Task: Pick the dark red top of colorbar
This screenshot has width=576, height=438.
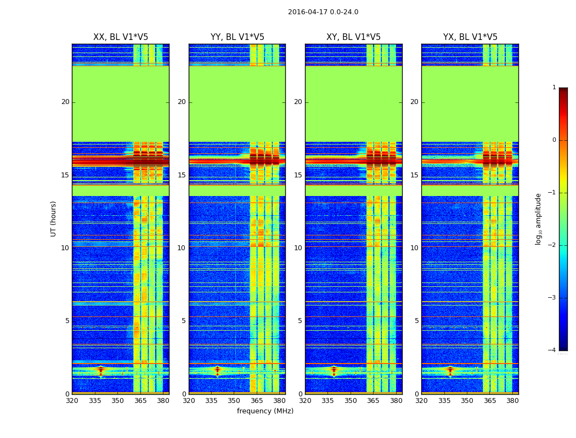Action: (x=563, y=90)
